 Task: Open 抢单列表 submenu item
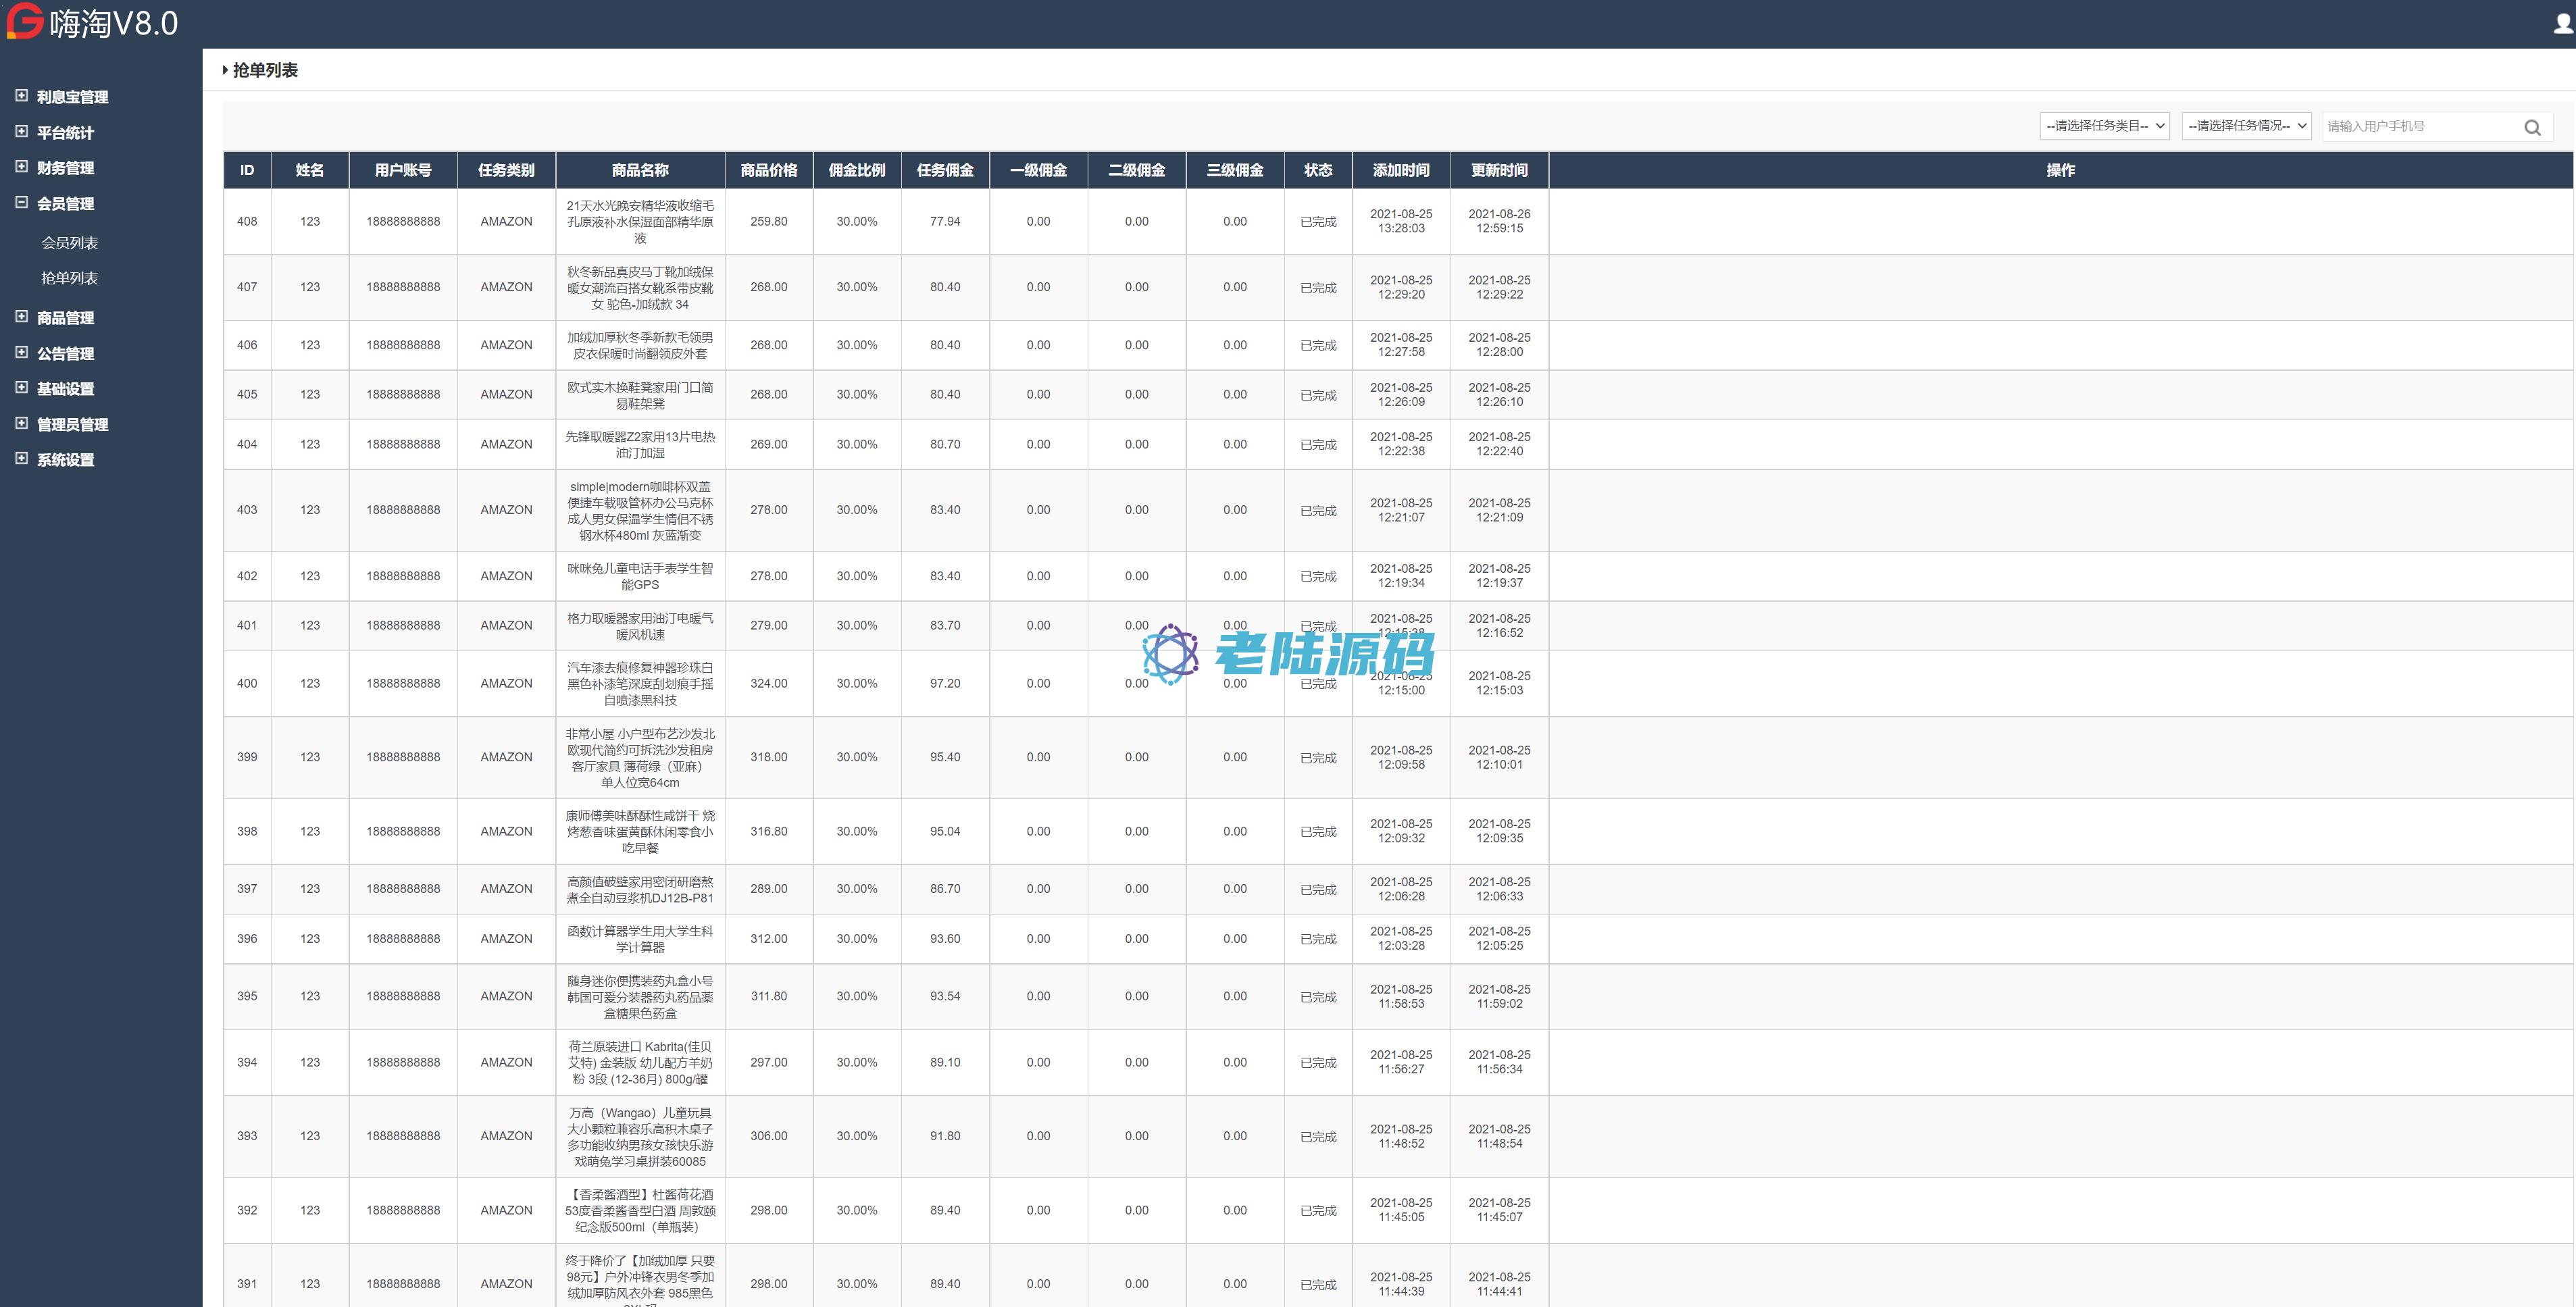[x=69, y=278]
